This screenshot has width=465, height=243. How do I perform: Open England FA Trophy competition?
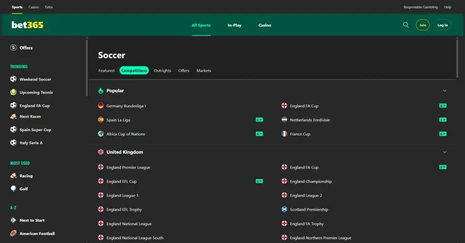point(306,224)
